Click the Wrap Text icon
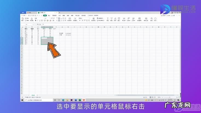201x113 pixels. [x=75, y=19]
